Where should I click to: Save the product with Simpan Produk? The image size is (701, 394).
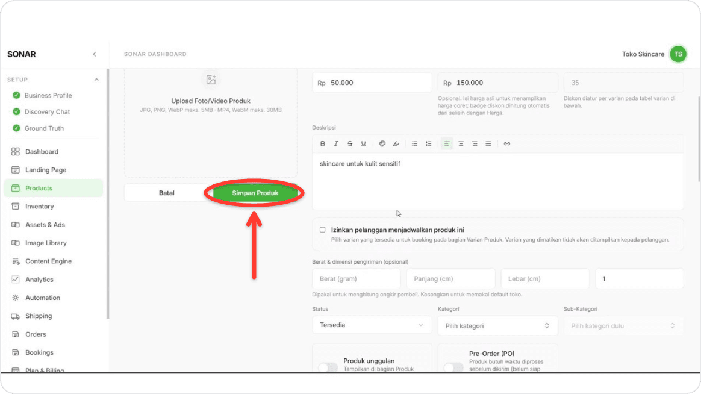click(x=255, y=193)
